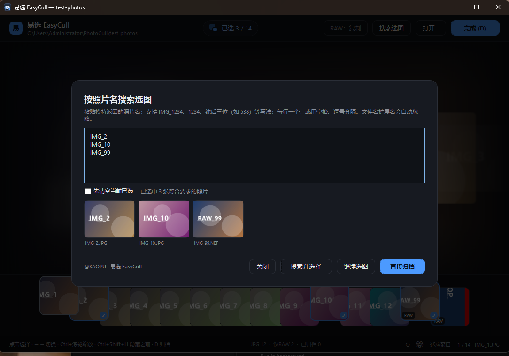
Task: Click the IMG_1.JPG status bar filename
Action: (487, 345)
